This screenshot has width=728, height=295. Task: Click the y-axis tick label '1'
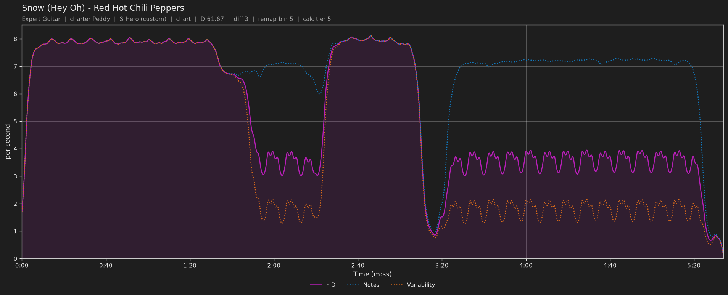(x=16, y=231)
